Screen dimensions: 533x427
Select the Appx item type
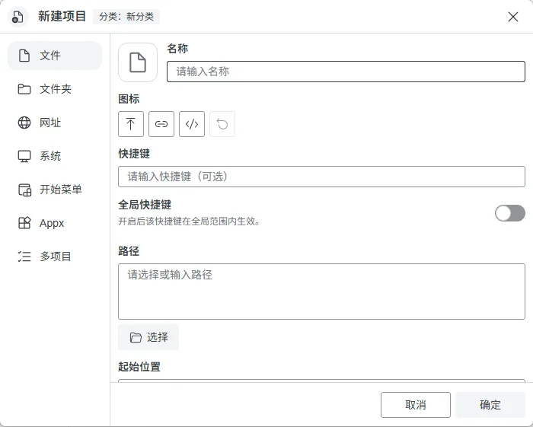tap(55, 223)
